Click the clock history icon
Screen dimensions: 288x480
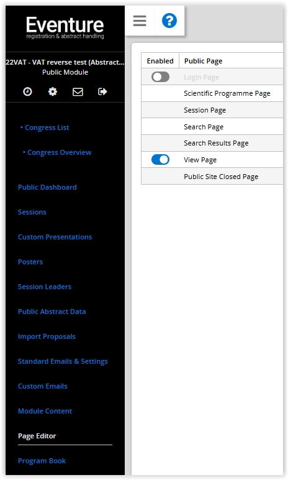(27, 91)
